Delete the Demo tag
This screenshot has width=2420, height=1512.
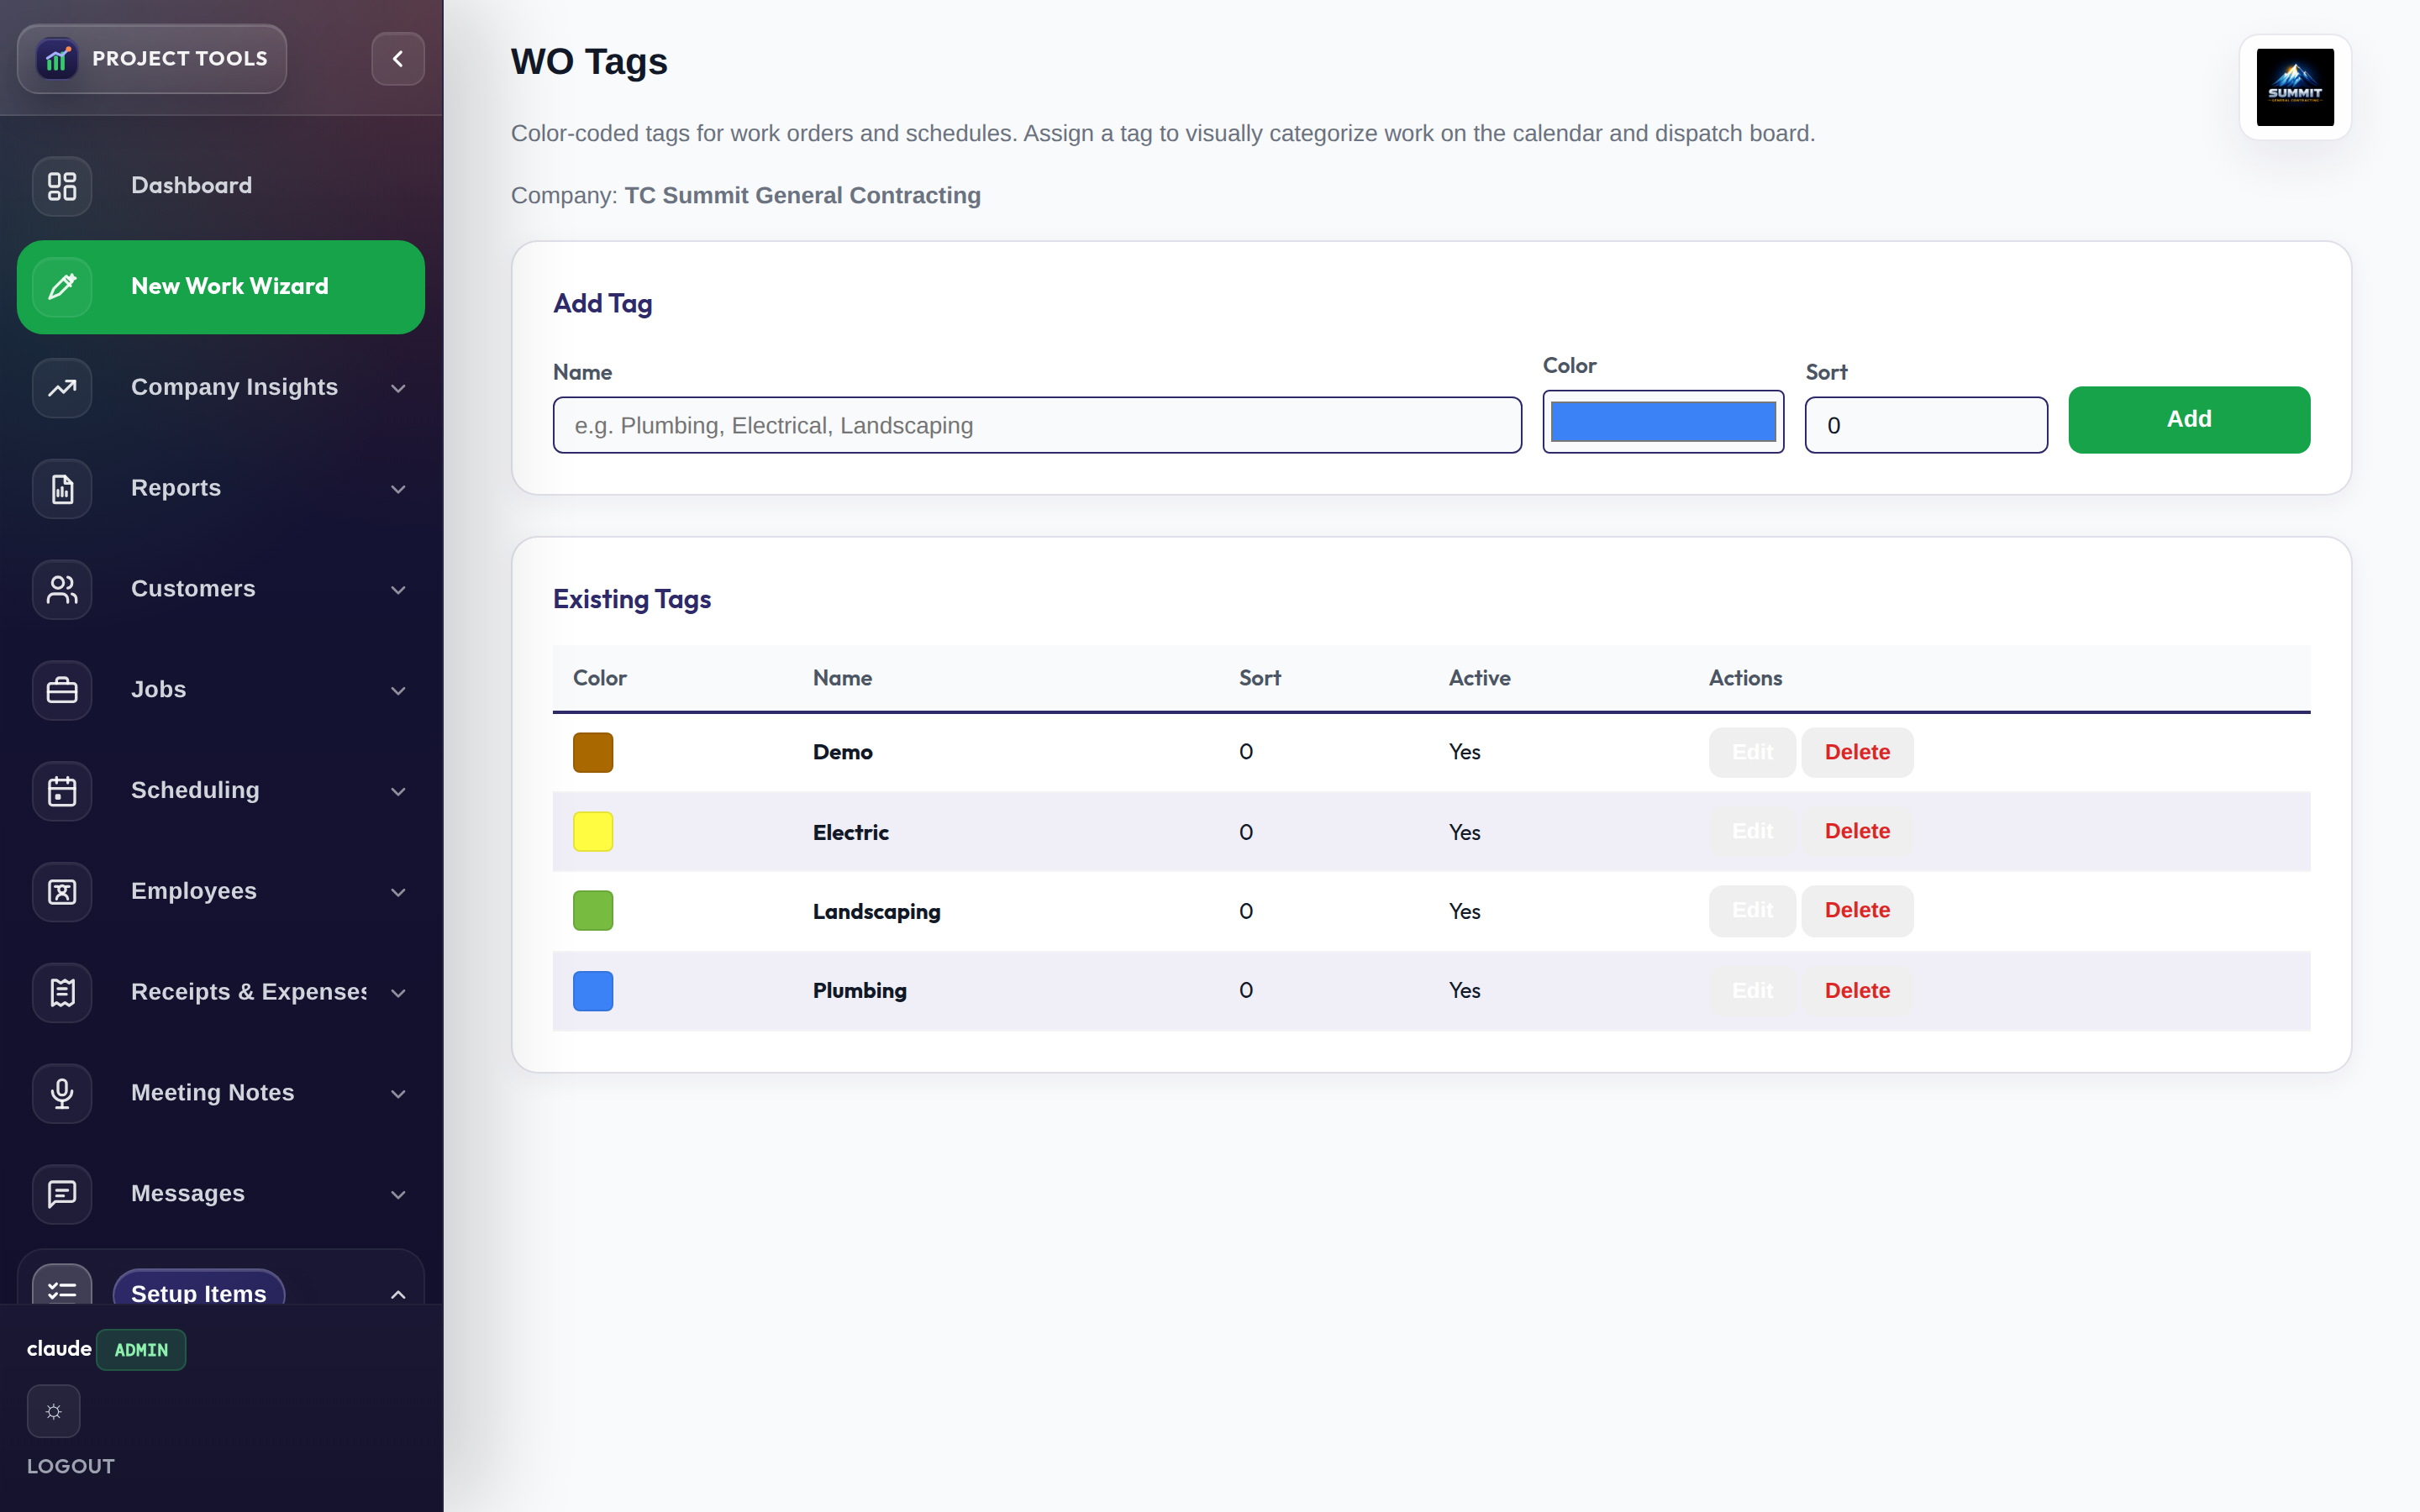[x=1857, y=752]
